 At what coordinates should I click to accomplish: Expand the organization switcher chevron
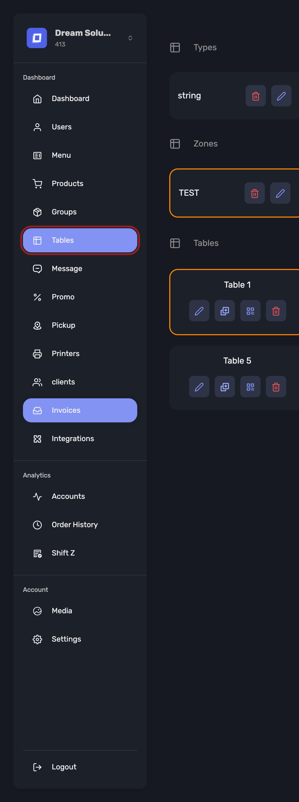[x=130, y=38]
